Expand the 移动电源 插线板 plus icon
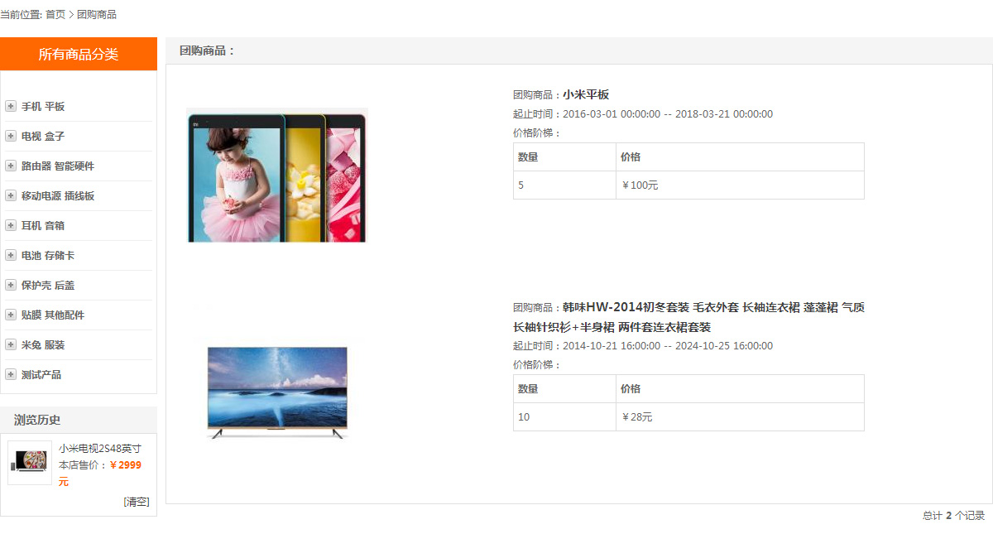 pyautogui.click(x=11, y=195)
